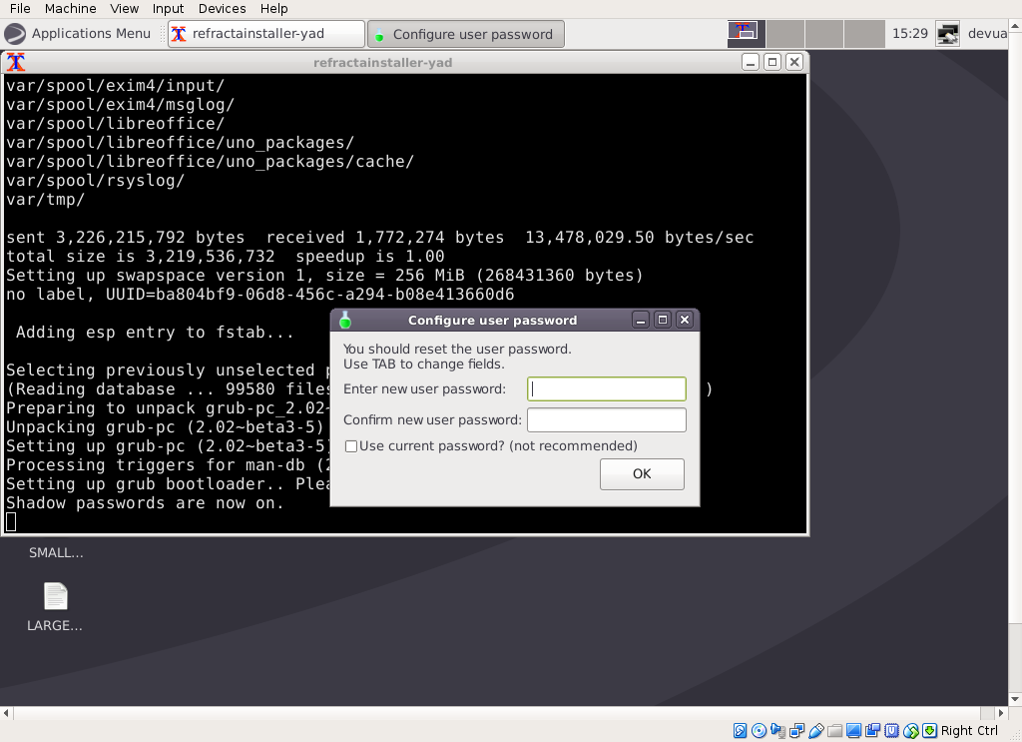Switch to refractainstaller-yad taskbar window
Viewport: 1022px width, 742px height.
coord(265,34)
